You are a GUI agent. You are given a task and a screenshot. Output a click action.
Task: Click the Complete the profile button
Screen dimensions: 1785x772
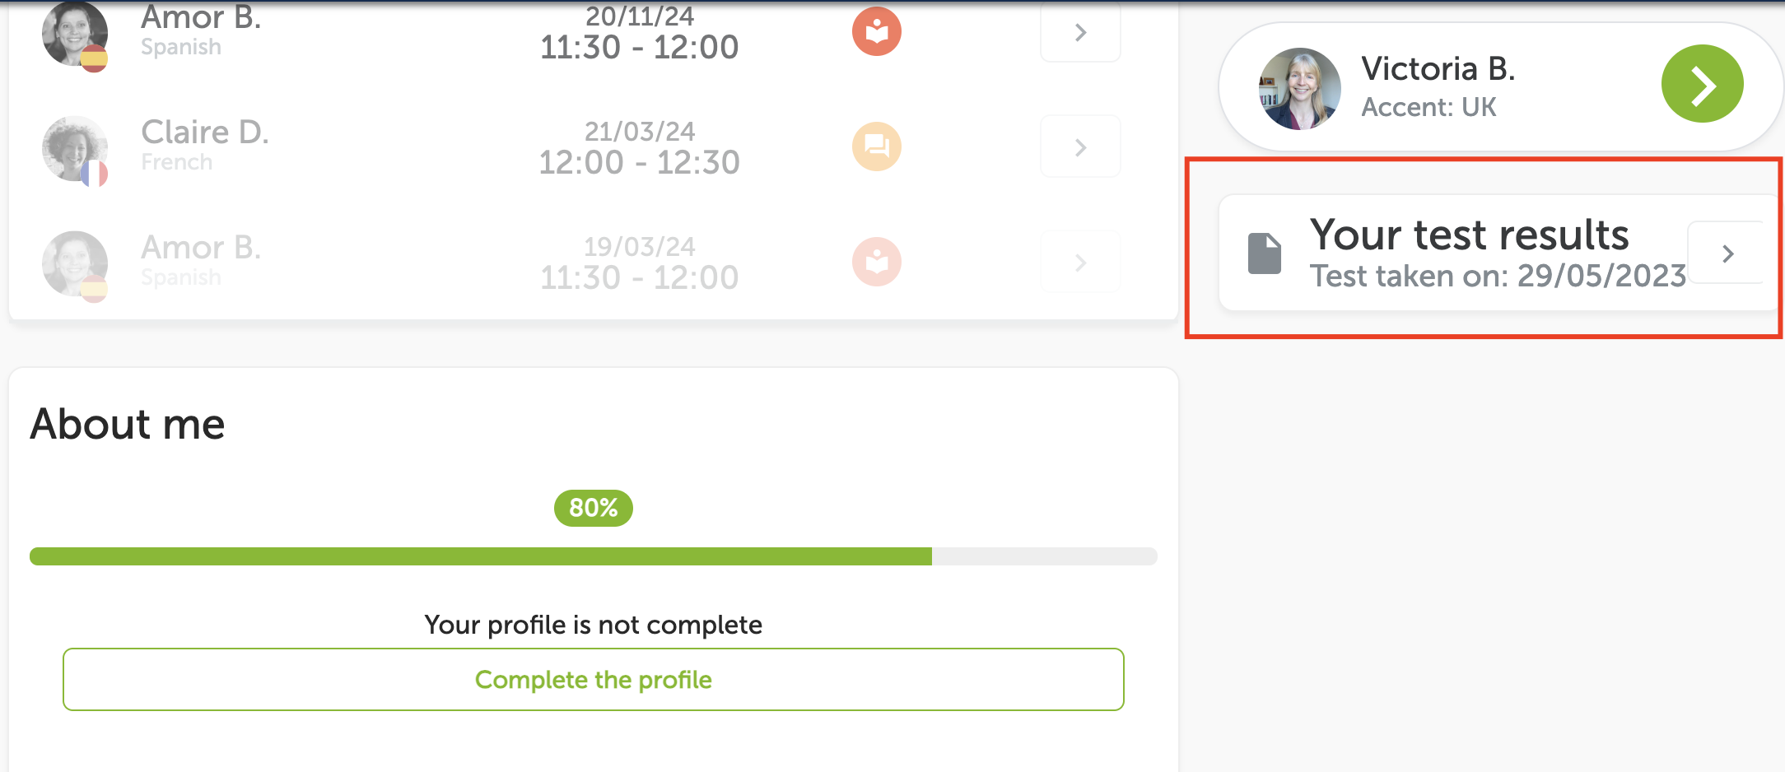(593, 680)
